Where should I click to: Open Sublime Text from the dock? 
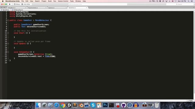click(75, 105)
